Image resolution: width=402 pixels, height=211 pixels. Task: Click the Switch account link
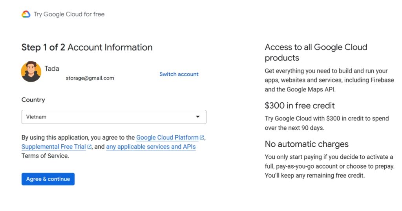(179, 74)
